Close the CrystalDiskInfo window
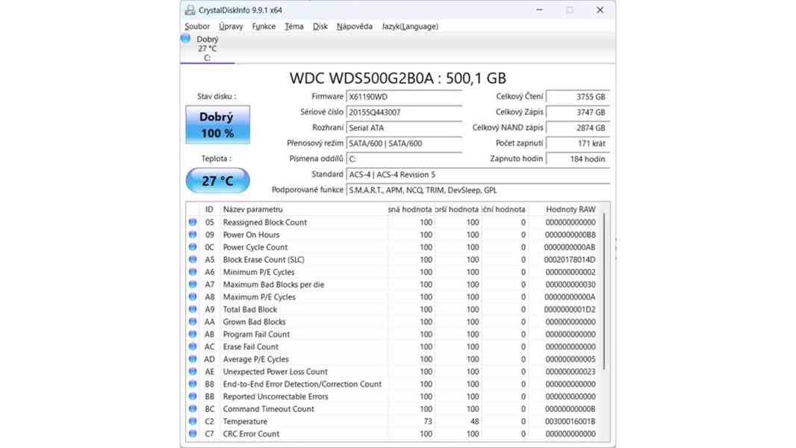 600,10
